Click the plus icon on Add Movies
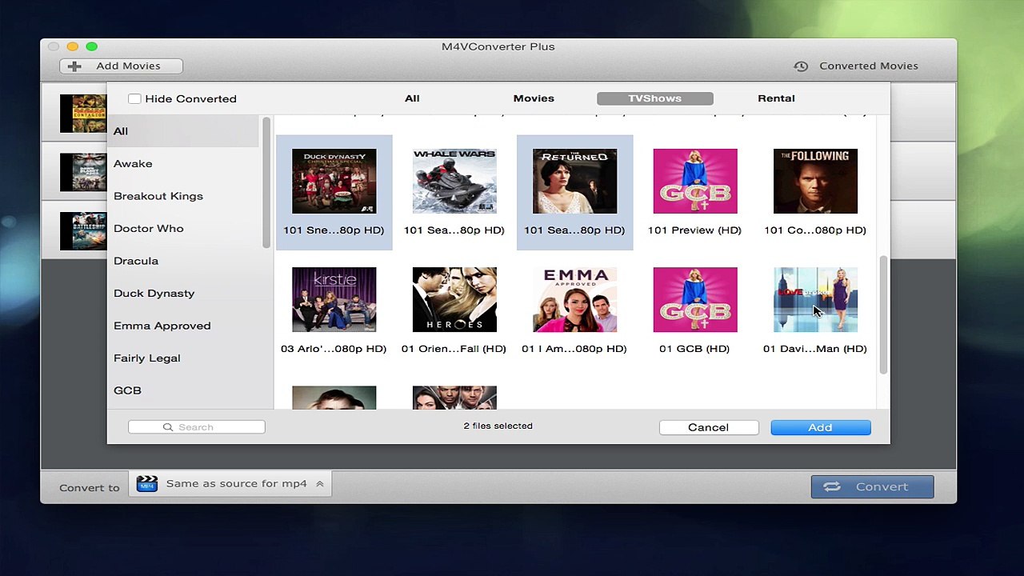Image resolution: width=1024 pixels, height=576 pixels. [74, 66]
